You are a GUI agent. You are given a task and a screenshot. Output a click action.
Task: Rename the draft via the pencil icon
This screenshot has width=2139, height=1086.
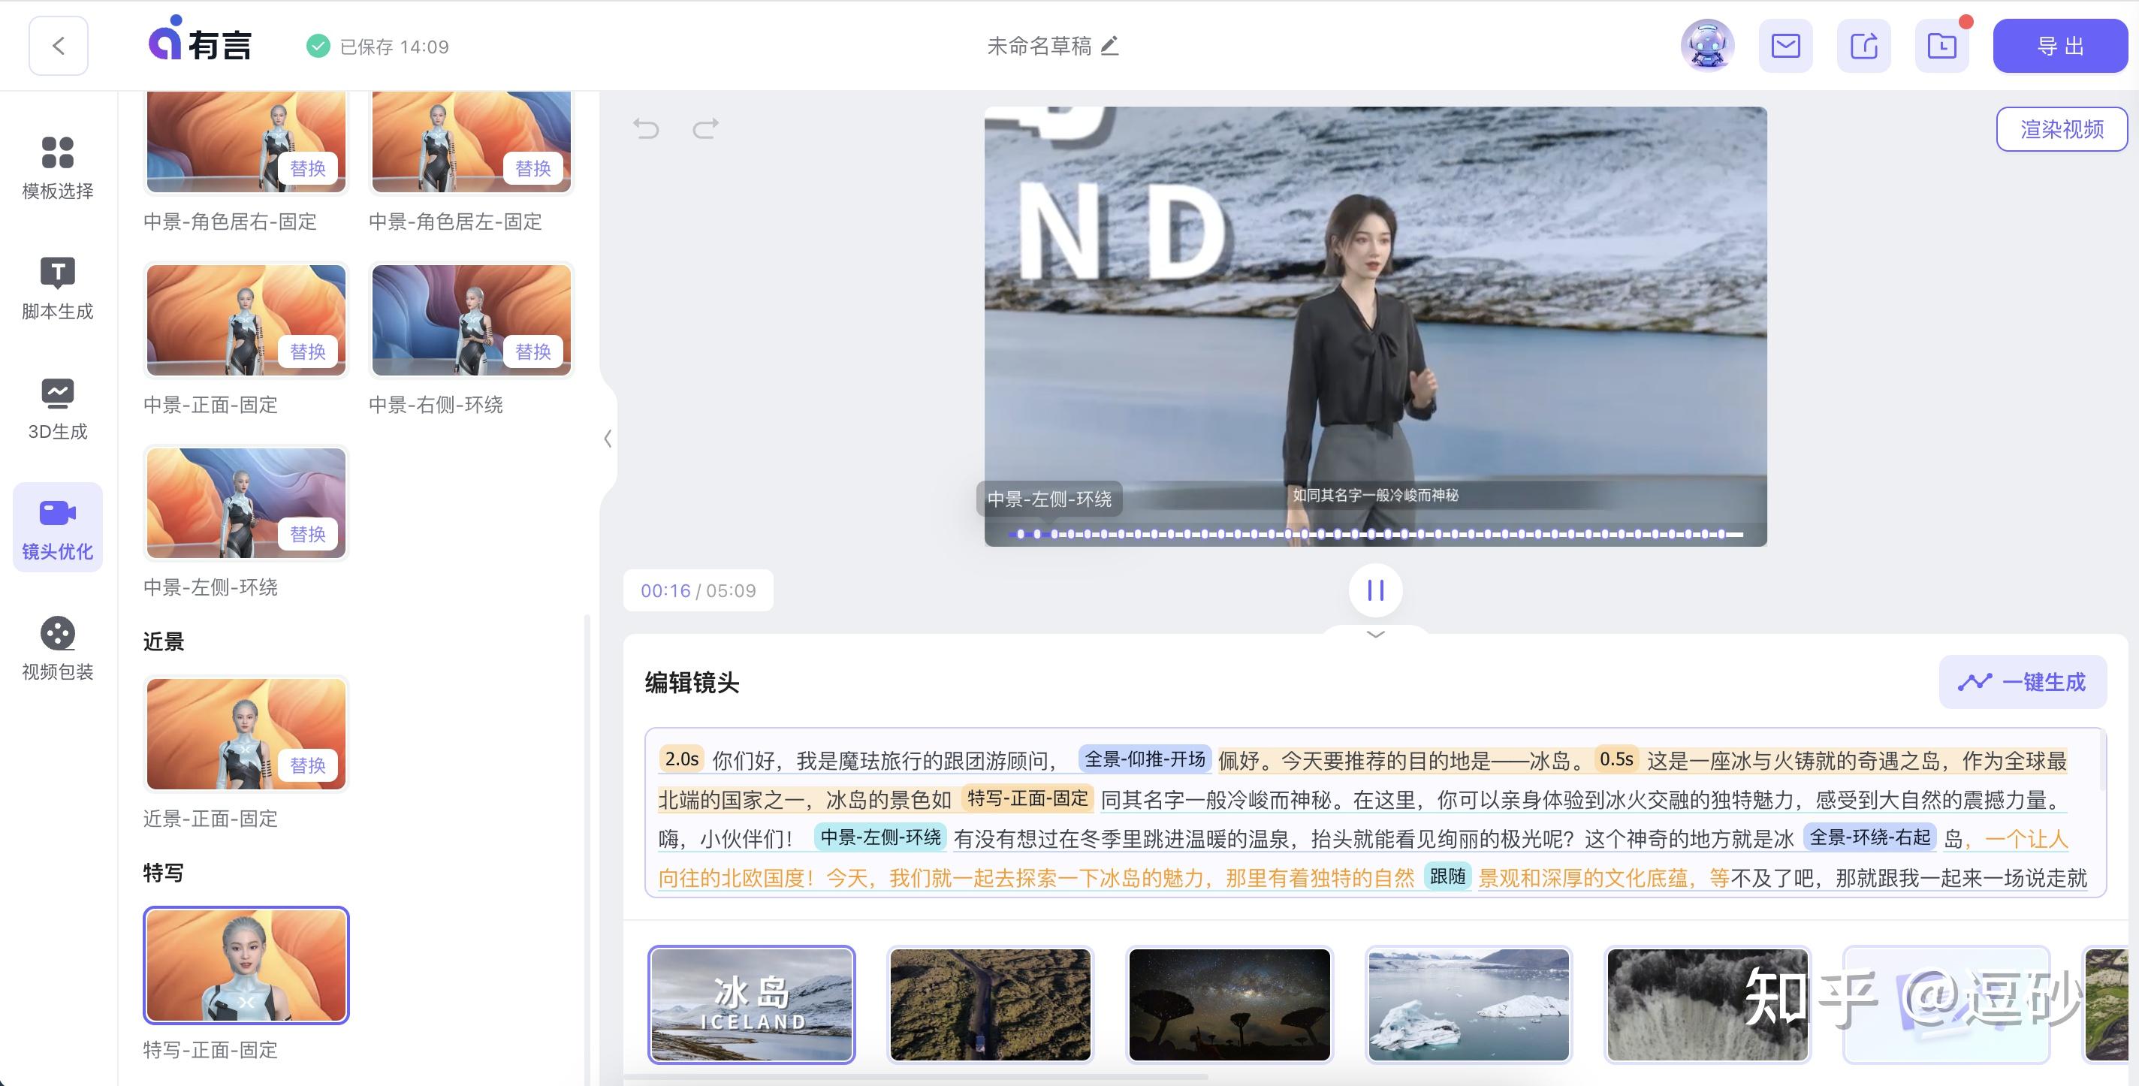1111,47
